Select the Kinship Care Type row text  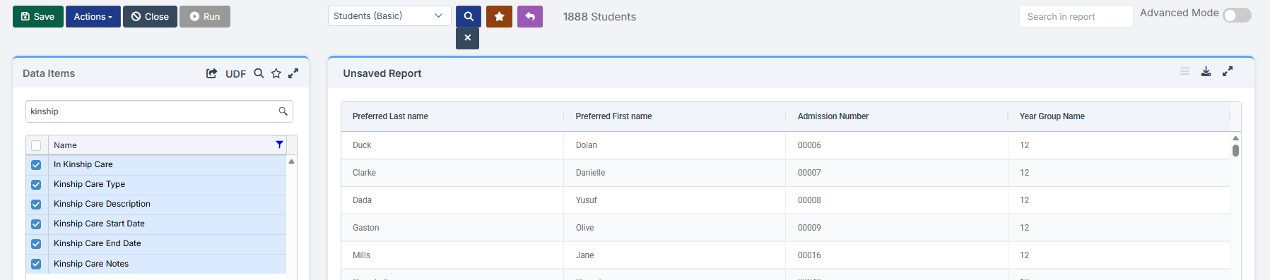tap(89, 184)
